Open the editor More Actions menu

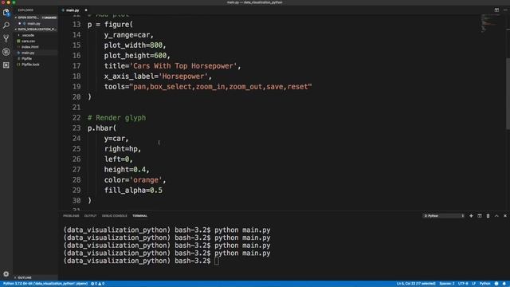point(505,10)
